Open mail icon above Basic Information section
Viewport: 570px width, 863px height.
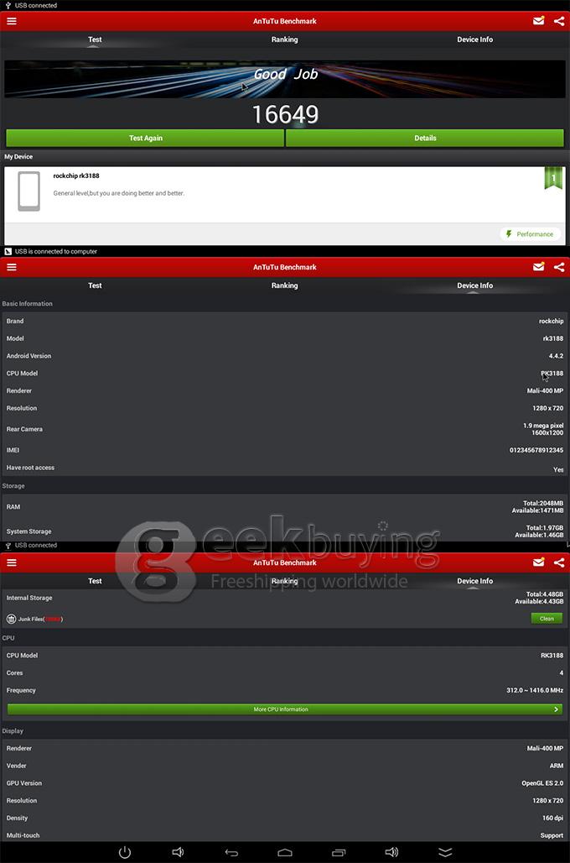(x=539, y=267)
